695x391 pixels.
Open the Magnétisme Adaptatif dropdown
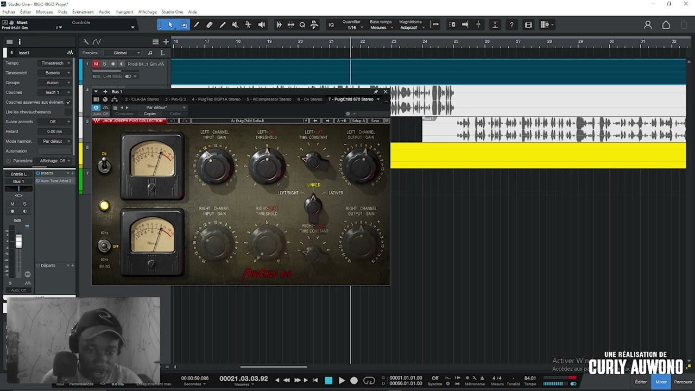pos(411,25)
